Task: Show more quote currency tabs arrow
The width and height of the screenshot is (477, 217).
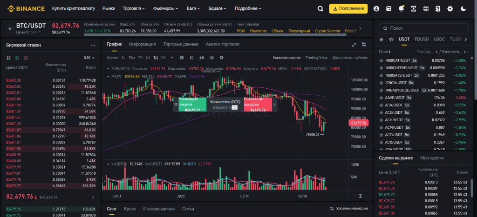Action: pos(465,39)
